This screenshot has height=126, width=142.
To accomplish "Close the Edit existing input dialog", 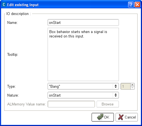I will click(x=138, y=4).
